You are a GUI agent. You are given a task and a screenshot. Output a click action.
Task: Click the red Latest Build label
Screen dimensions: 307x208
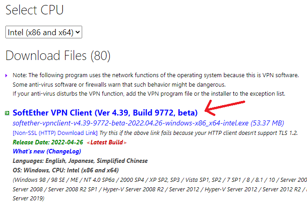(x=107, y=142)
